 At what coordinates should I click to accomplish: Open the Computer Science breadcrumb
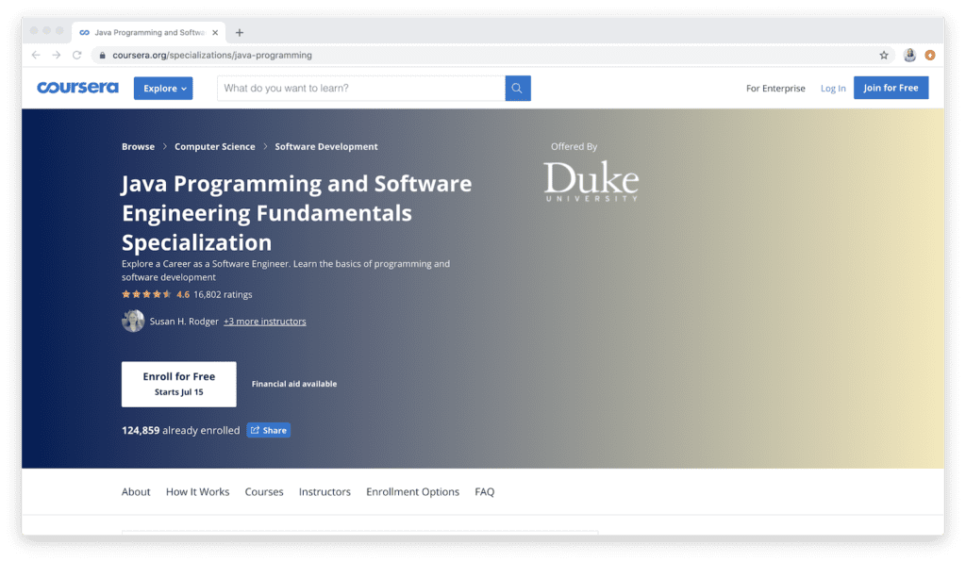click(x=214, y=146)
